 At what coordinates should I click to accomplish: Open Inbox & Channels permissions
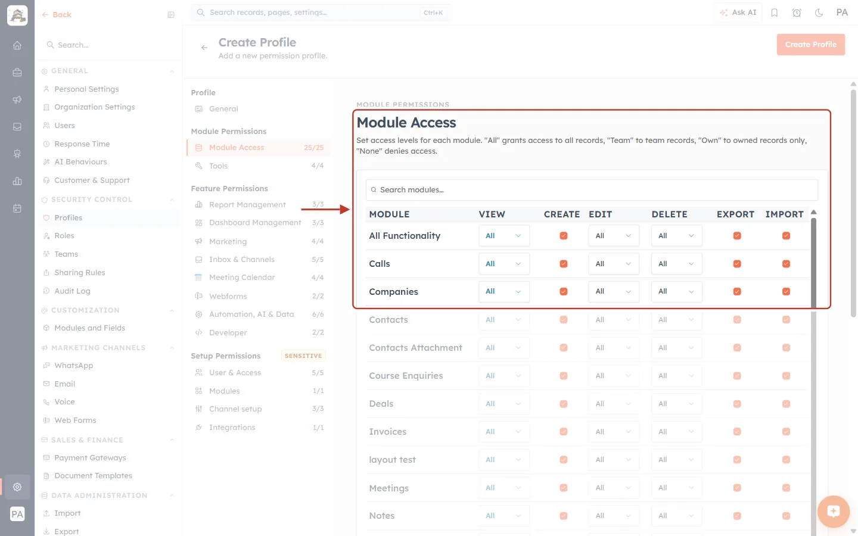coord(259,260)
